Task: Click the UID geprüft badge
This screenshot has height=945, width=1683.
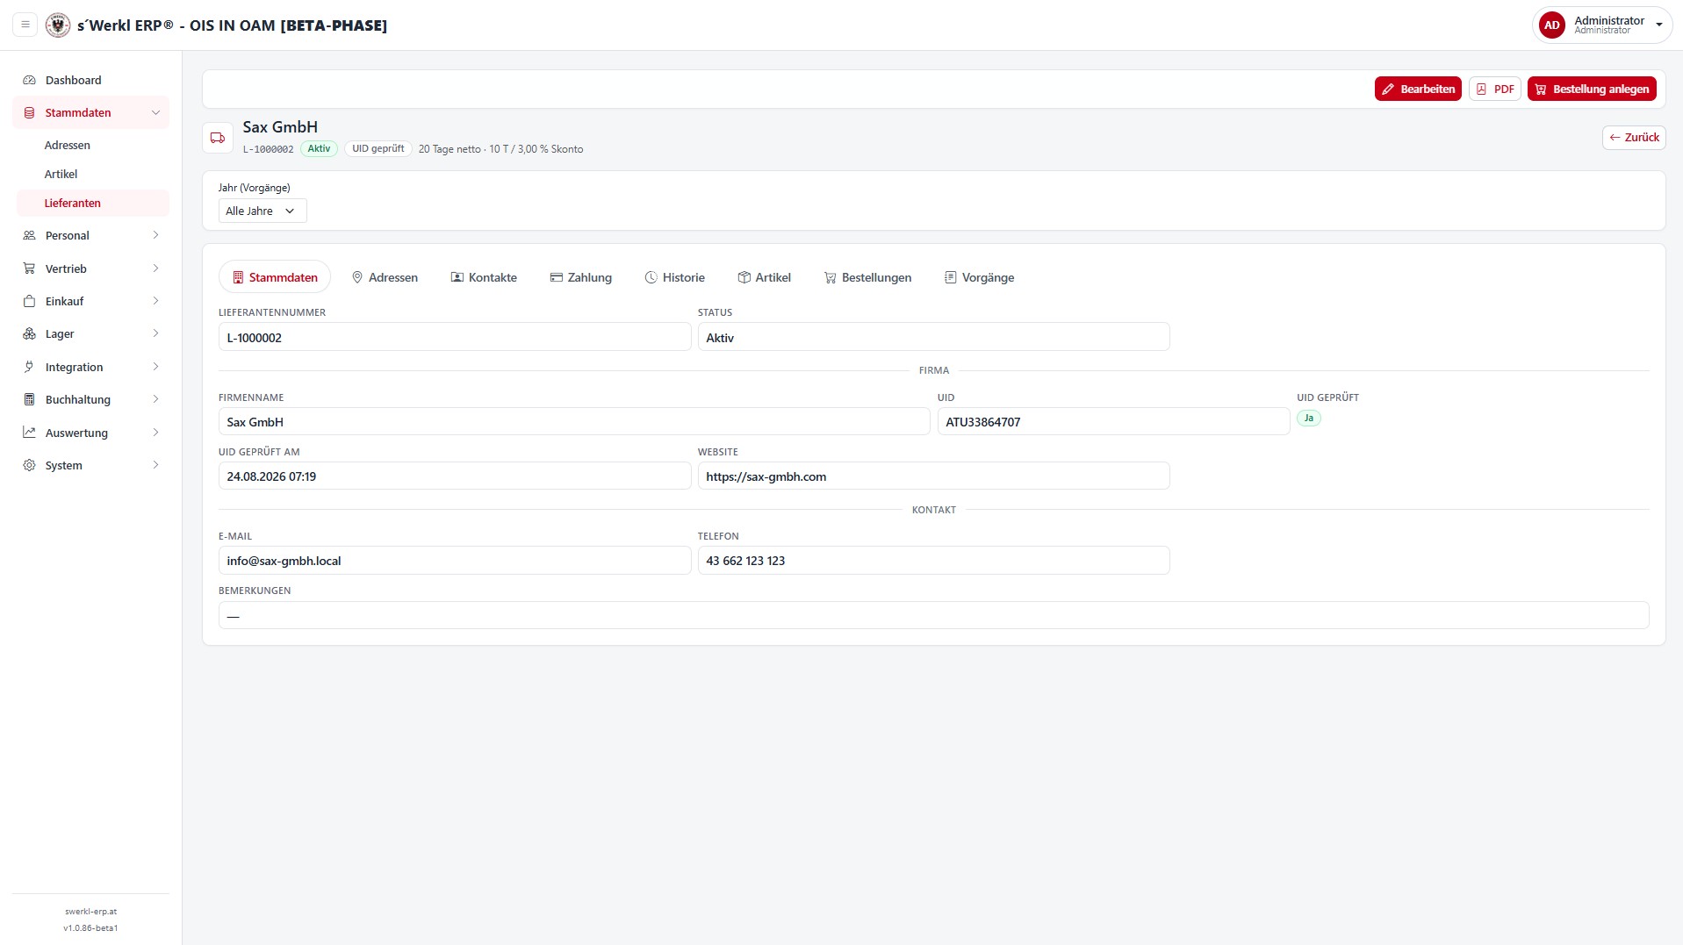Action: click(x=378, y=148)
